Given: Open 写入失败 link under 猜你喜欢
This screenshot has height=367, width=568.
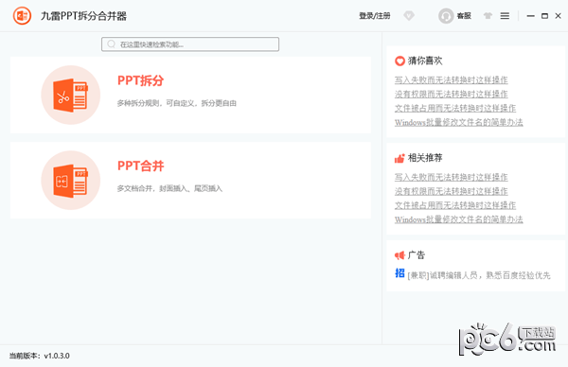Looking at the screenshot, I should pos(451,80).
